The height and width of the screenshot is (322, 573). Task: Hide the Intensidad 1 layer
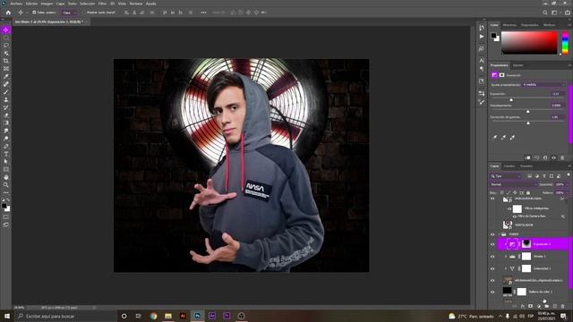(492, 268)
